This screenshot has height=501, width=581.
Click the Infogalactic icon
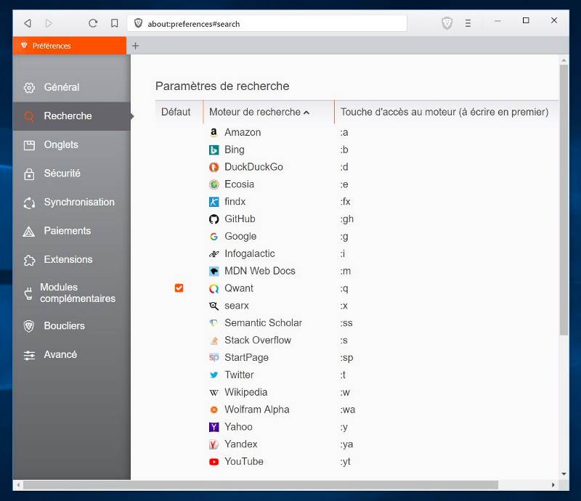pyautogui.click(x=214, y=254)
